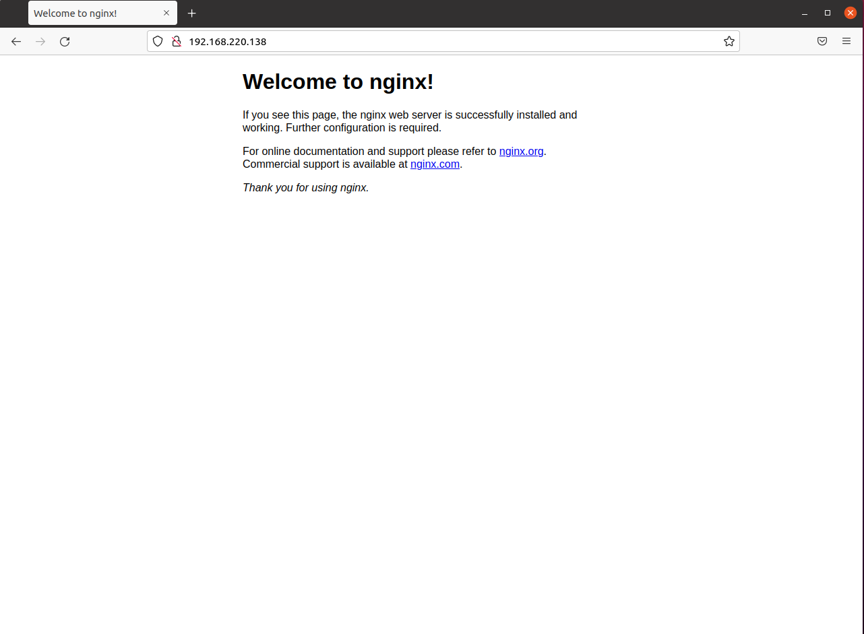Click the italic "Thank you for using nginx." text

click(x=305, y=187)
